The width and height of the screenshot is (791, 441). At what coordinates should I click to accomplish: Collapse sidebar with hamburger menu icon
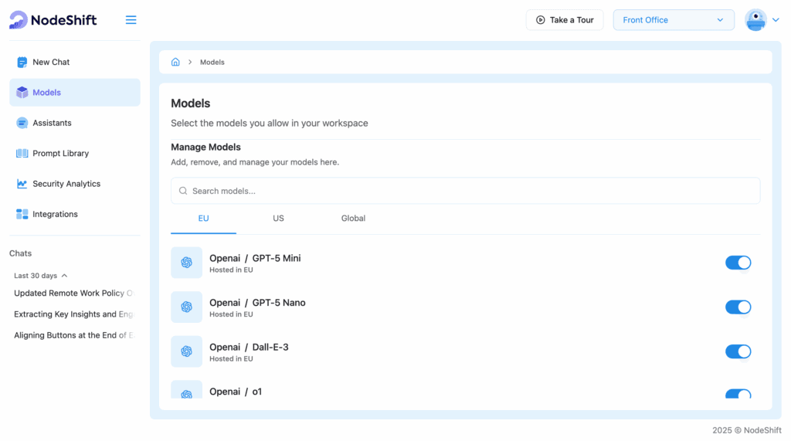click(x=131, y=20)
